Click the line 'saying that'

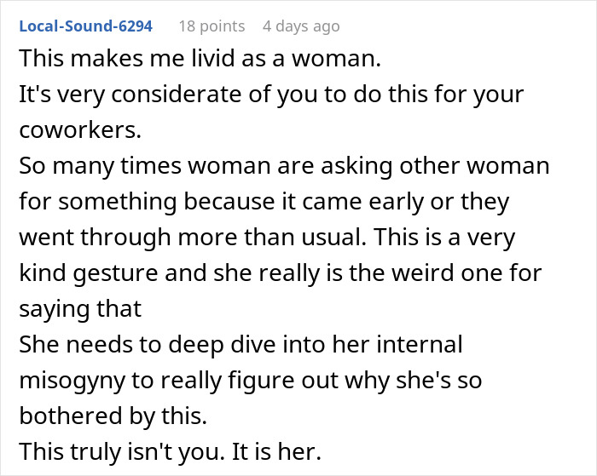click(x=79, y=309)
